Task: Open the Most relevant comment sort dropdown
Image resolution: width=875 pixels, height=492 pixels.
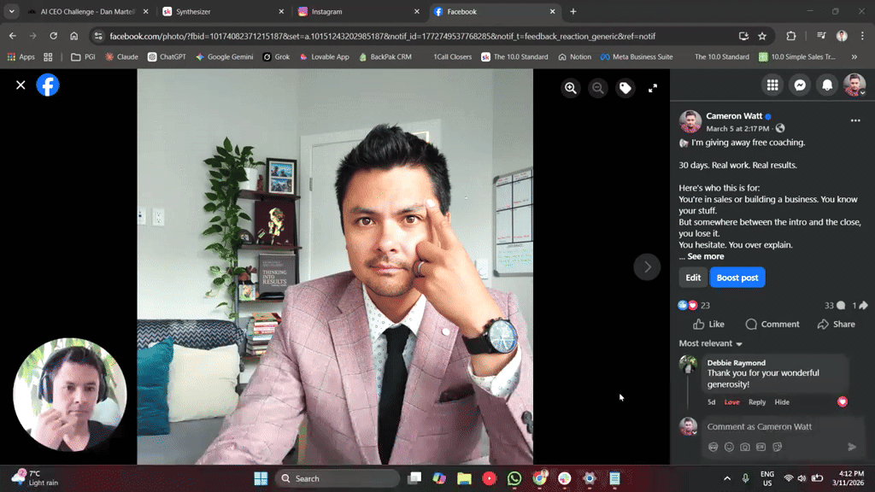Action: point(710,343)
